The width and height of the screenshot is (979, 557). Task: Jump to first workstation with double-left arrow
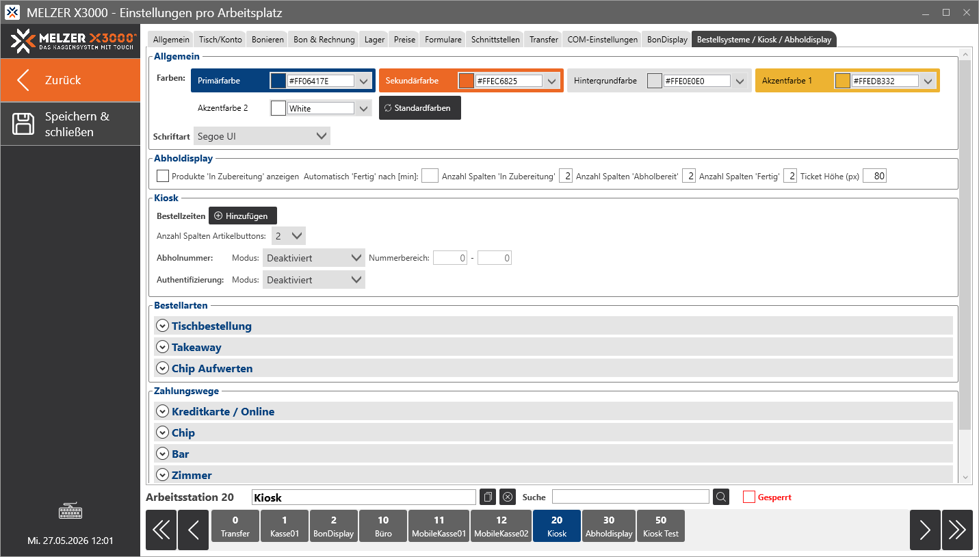click(161, 530)
